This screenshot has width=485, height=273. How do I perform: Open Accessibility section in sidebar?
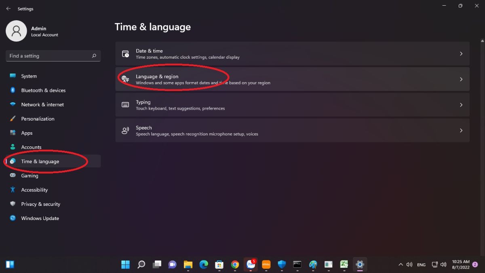click(53, 190)
